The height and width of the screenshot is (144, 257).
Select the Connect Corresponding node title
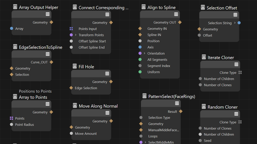(x=103, y=8)
